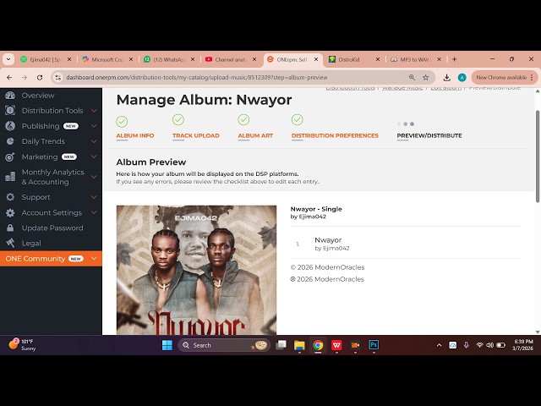Click the Marketing target icon
The height and width of the screenshot is (406, 541).
(x=10, y=156)
